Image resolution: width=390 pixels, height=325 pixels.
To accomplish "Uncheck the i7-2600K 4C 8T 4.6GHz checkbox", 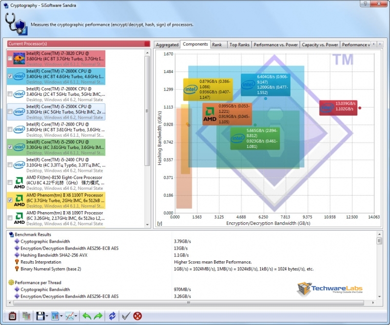I will point(10,76).
